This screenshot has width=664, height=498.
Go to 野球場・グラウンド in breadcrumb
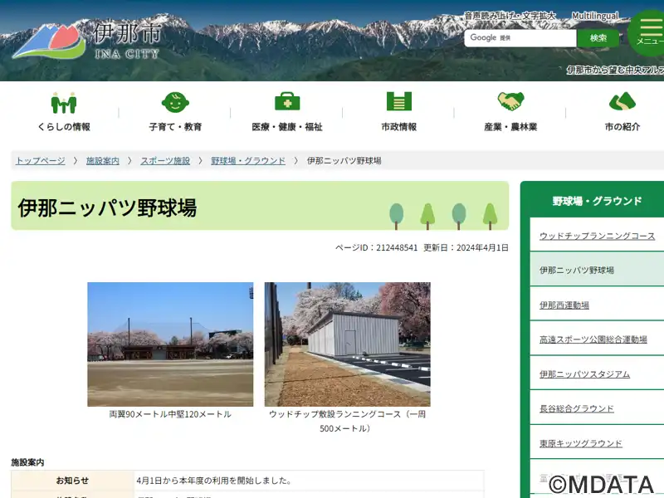(248, 161)
